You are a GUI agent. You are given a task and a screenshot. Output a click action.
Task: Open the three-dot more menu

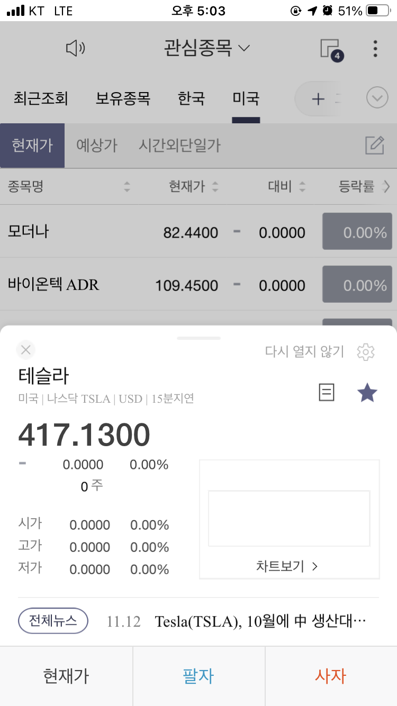tap(375, 49)
